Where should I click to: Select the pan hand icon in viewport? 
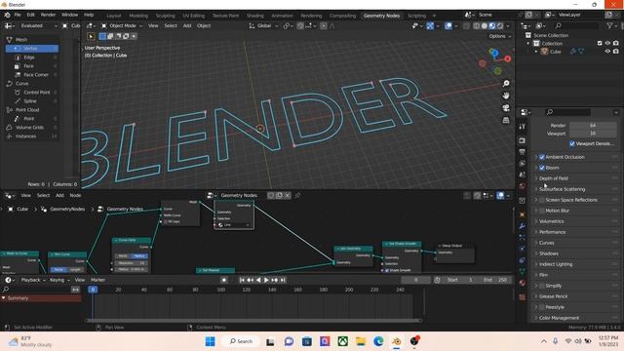click(506, 96)
